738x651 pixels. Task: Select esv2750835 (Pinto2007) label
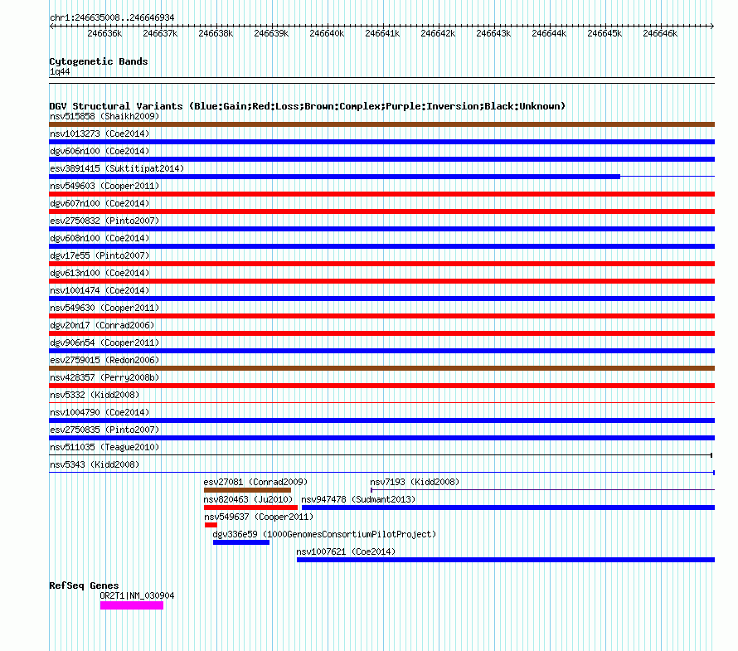pos(104,430)
